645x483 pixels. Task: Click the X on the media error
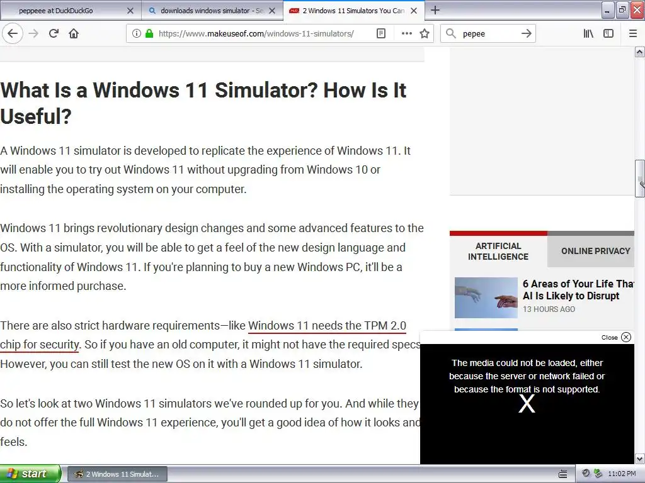tap(527, 404)
